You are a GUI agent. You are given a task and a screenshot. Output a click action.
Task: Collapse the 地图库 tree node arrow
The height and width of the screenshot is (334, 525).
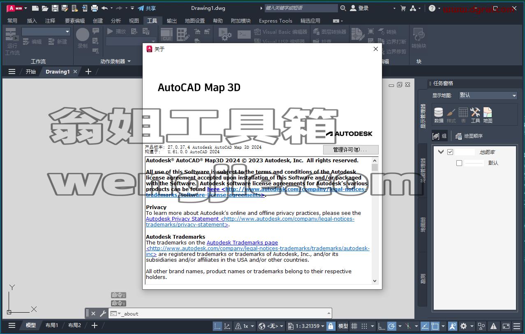(x=441, y=152)
